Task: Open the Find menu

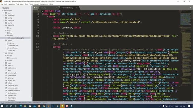Action: coord(17,4)
